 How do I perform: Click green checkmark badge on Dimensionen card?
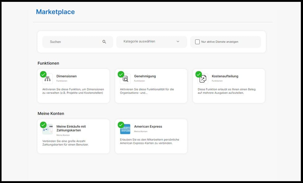coord(43,74)
